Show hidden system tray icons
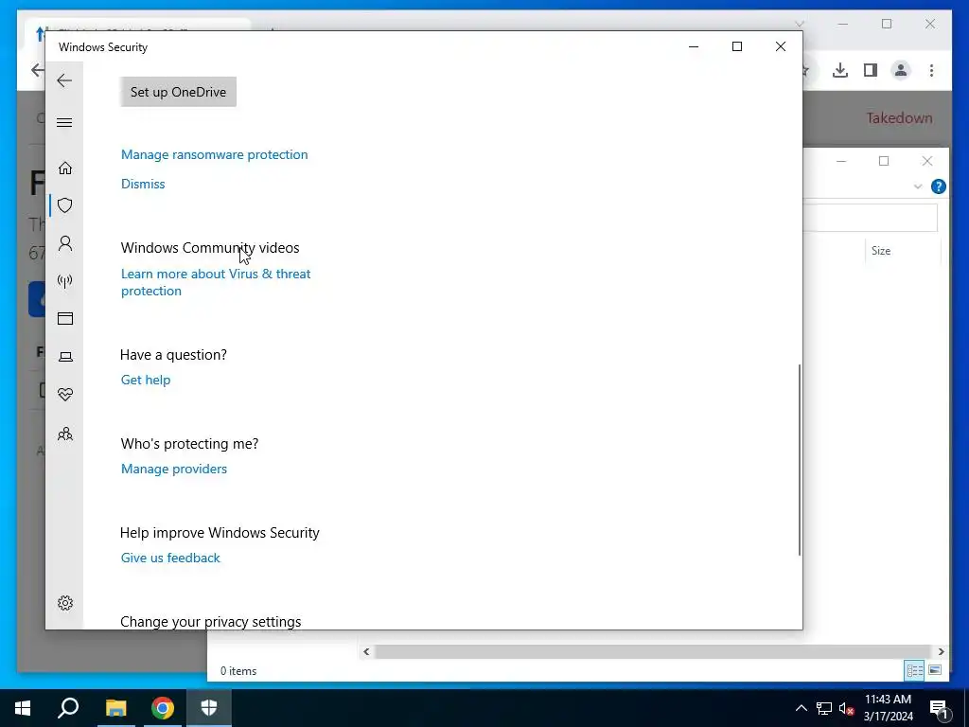Viewport: 969px width, 727px height. [801, 708]
